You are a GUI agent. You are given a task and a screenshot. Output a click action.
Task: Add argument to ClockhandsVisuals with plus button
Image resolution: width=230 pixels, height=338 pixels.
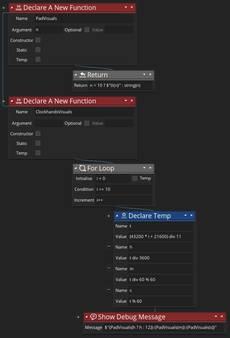(4, 101)
